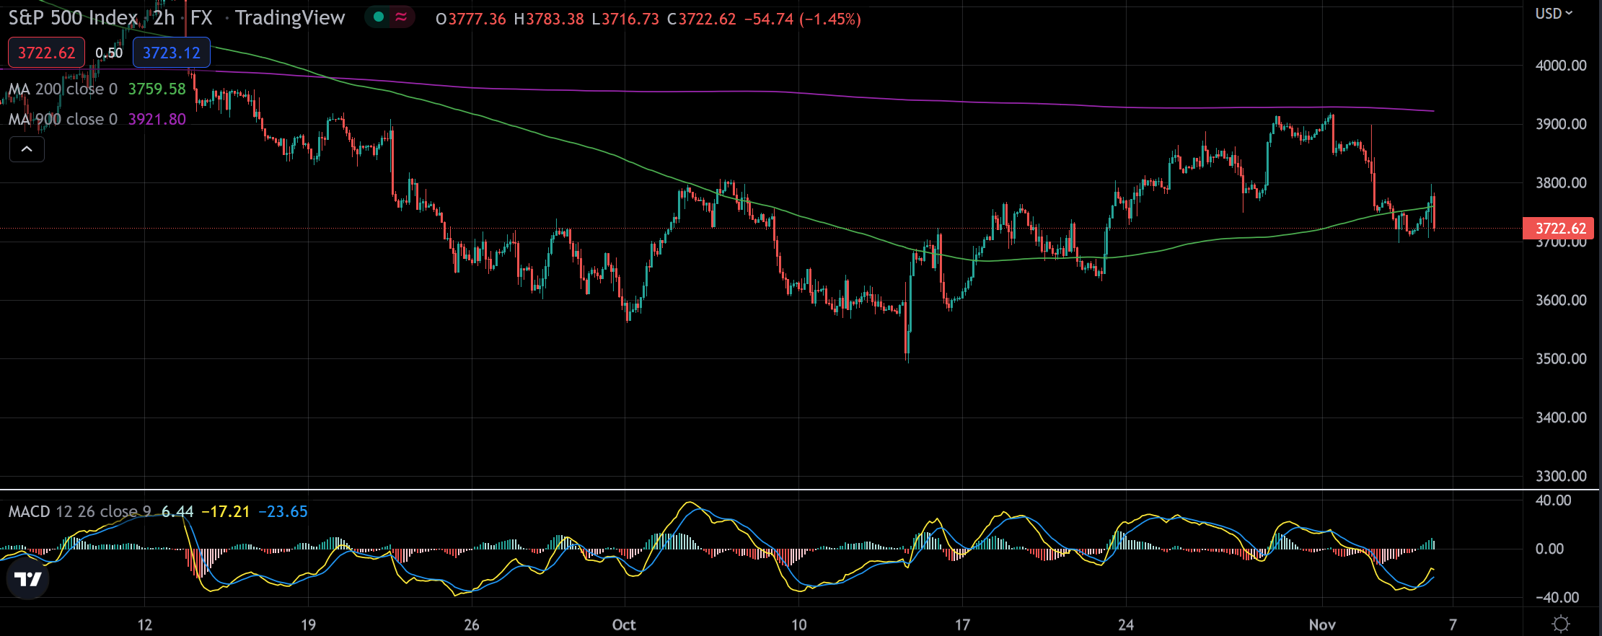Click the 7 date label on time axis
This screenshot has height=636, width=1602.
[1453, 624]
